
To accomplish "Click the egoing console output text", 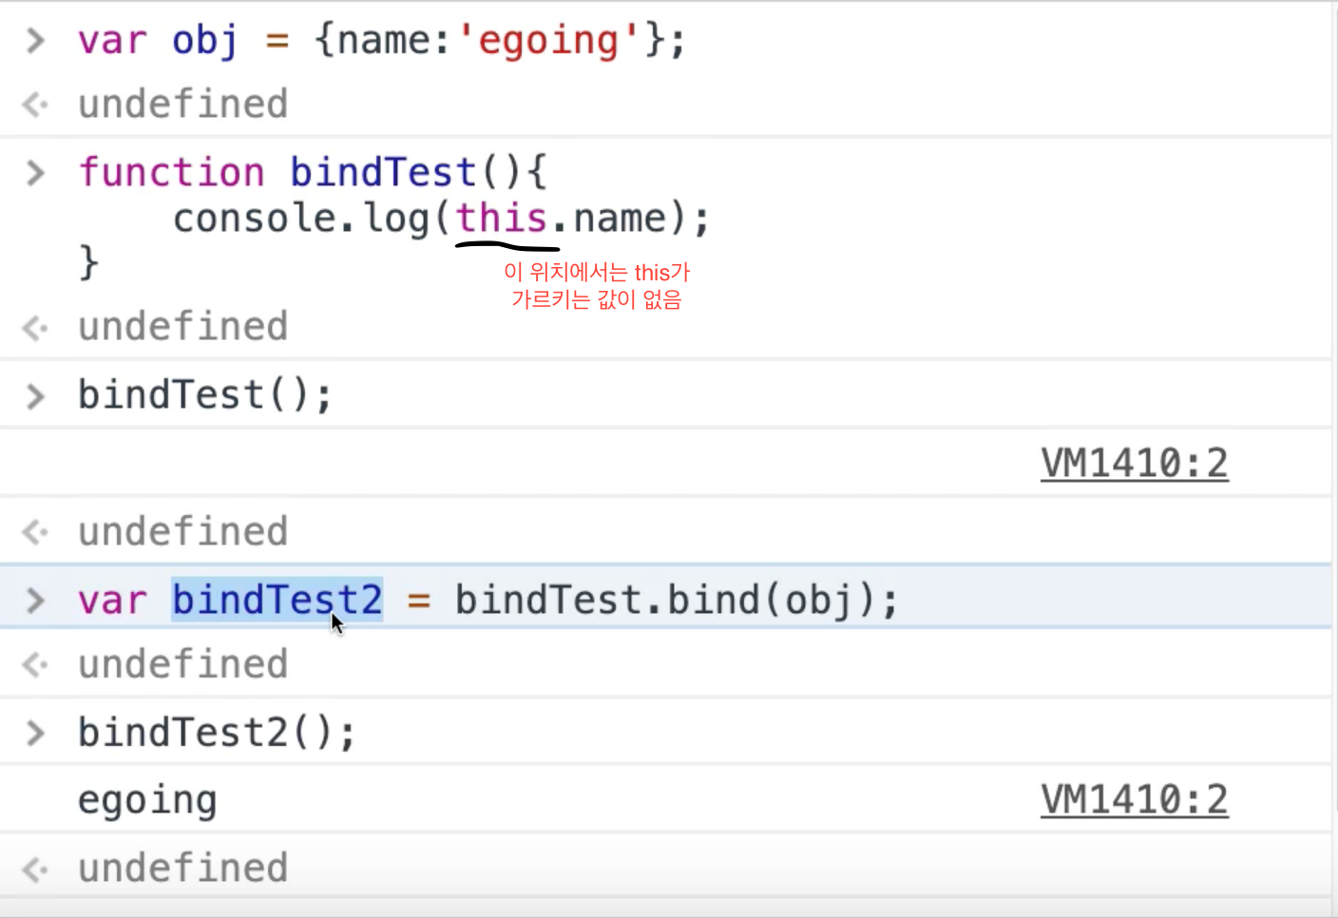I will (147, 801).
